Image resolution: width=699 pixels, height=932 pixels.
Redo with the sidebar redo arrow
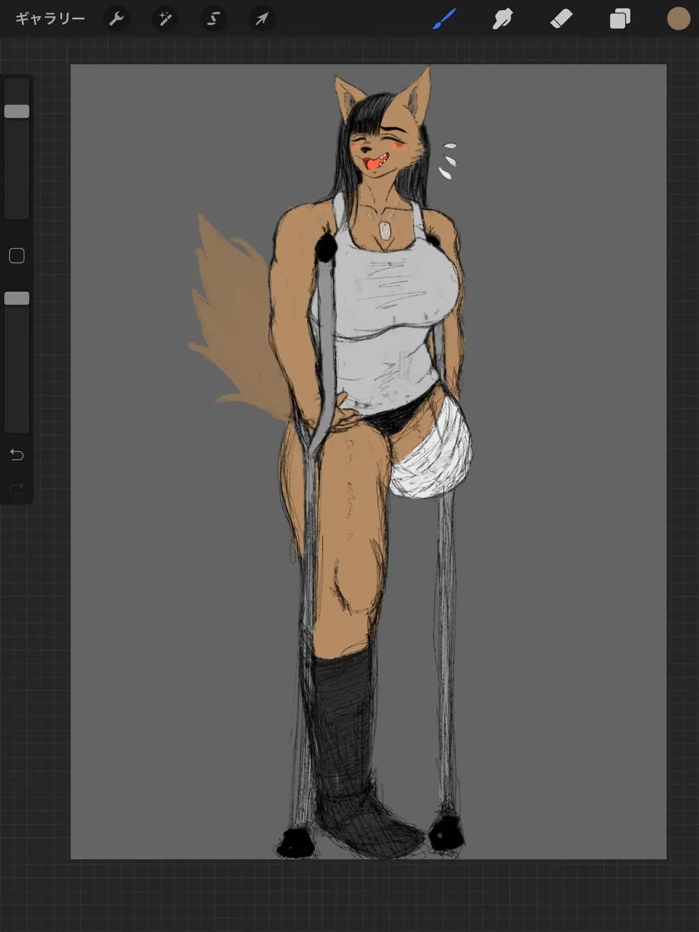[17, 487]
